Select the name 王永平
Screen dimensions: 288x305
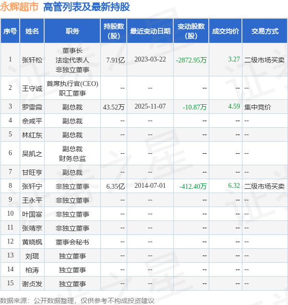pyautogui.click(x=32, y=200)
